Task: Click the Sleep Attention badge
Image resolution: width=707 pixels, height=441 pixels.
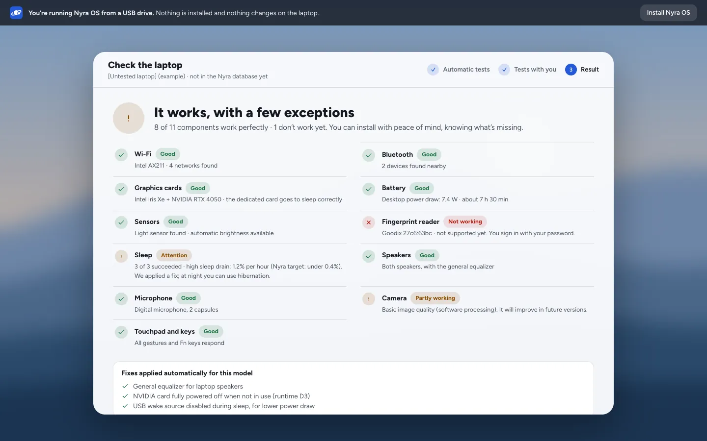Action: [174, 255]
